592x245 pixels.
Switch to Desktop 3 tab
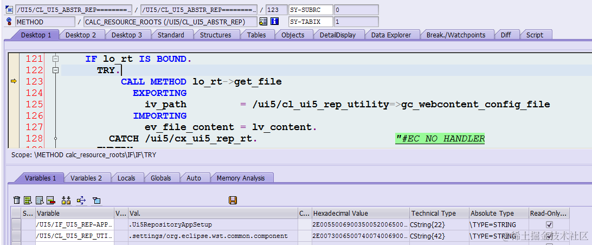[x=126, y=35]
